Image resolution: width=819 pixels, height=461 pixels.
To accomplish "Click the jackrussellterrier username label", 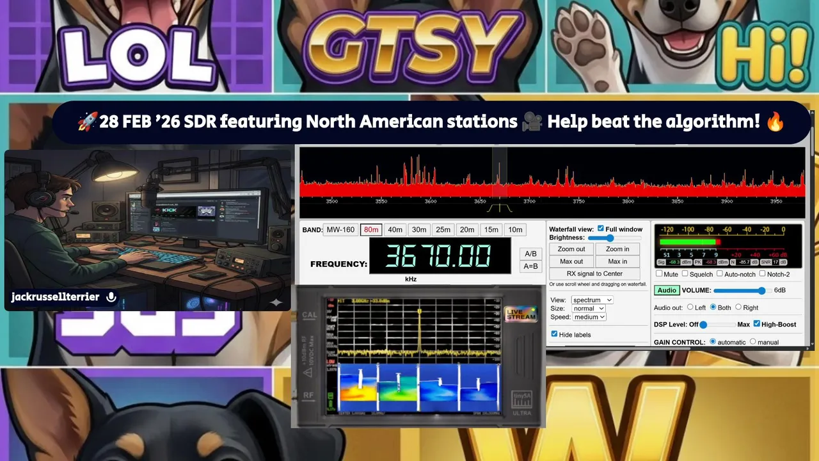I will click(x=55, y=297).
